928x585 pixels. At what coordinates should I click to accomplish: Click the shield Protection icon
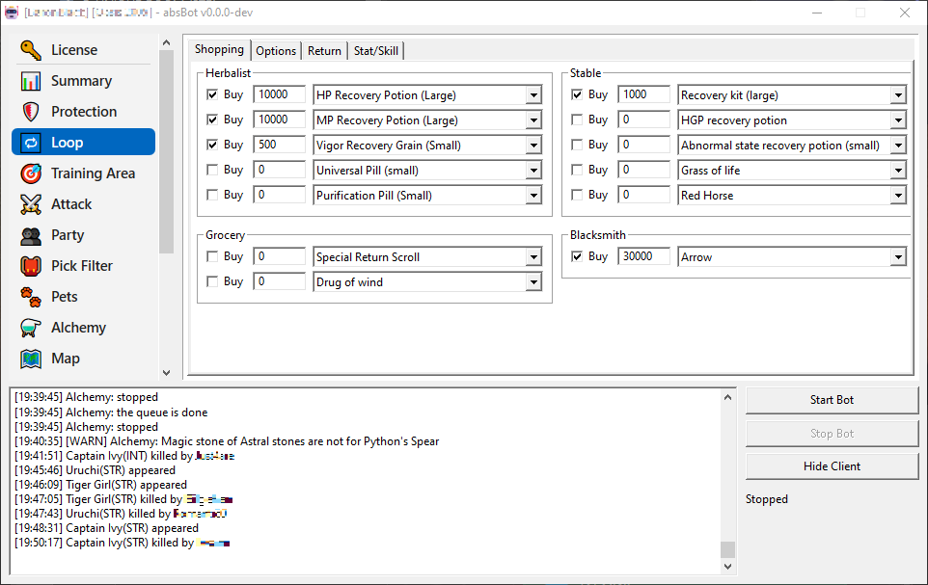[31, 112]
